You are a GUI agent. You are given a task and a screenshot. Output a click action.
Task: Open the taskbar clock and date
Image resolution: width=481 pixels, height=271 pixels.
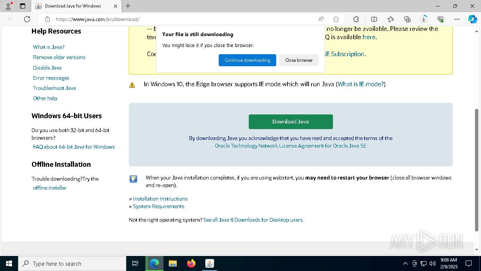449,263
